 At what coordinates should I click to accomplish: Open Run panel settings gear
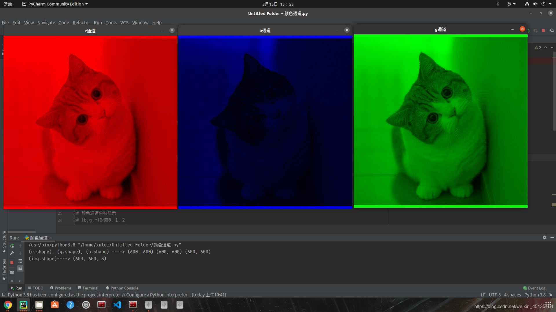(x=545, y=237)
